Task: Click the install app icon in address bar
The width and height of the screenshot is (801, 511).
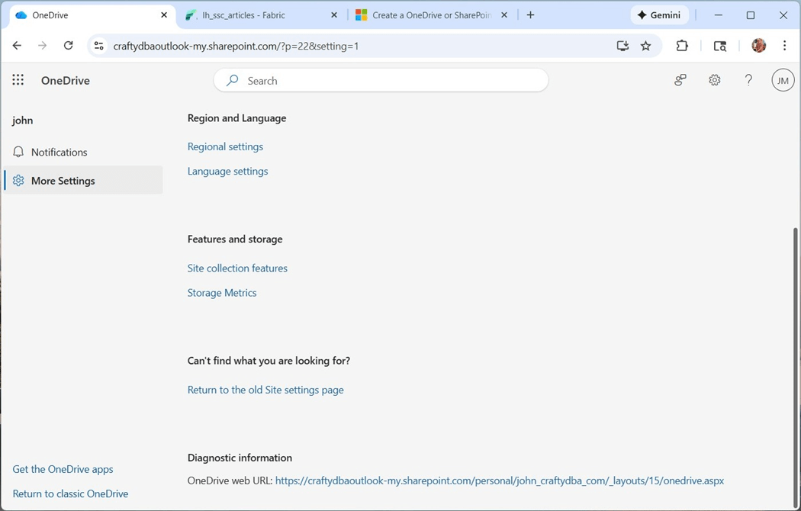Action: pos(622,46)
